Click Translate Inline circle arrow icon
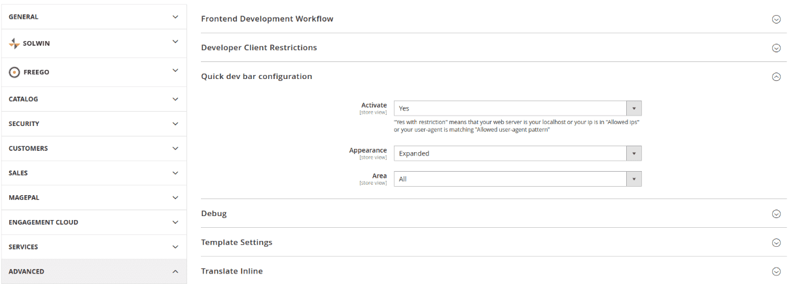Image resolution: width=795 pixels, height=284 pixels. tap(776, 271)
